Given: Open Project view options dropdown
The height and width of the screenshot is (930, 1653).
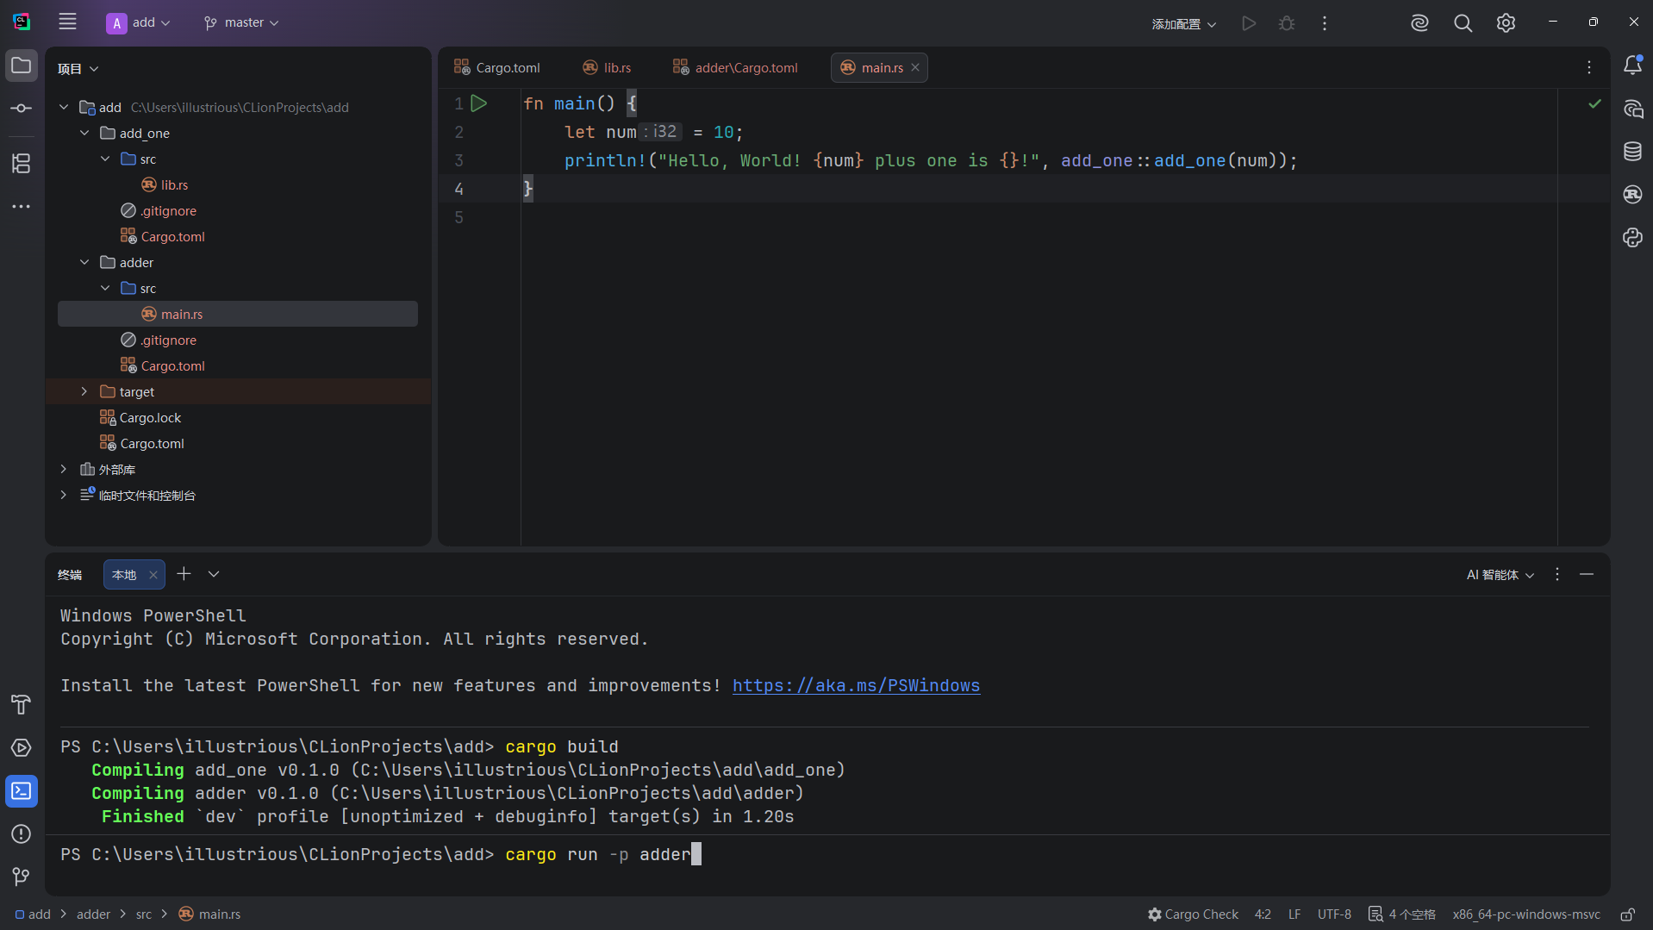Looking at the screenshot, I should [78, 68].
